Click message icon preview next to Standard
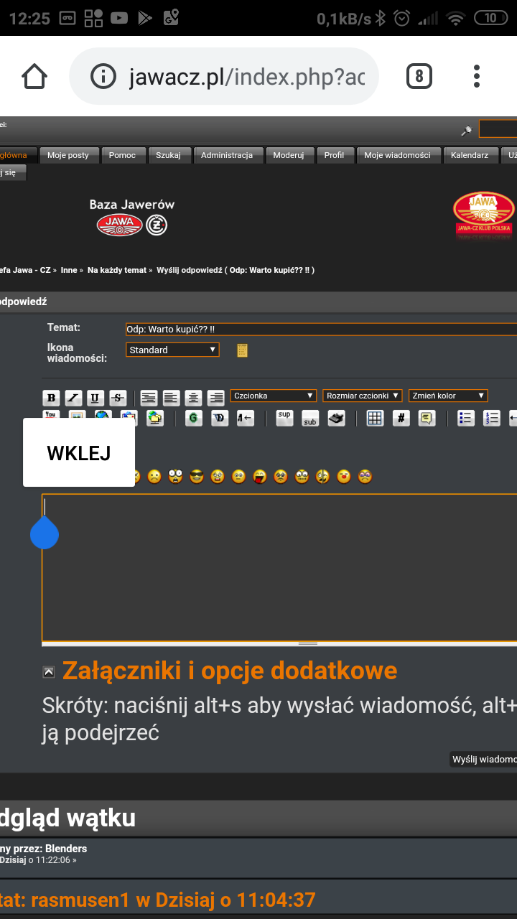 (x=243, y=350)
